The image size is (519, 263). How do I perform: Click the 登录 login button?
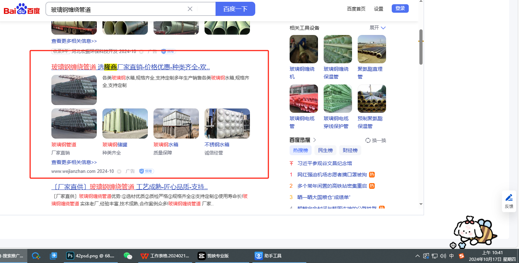point(400,8)
